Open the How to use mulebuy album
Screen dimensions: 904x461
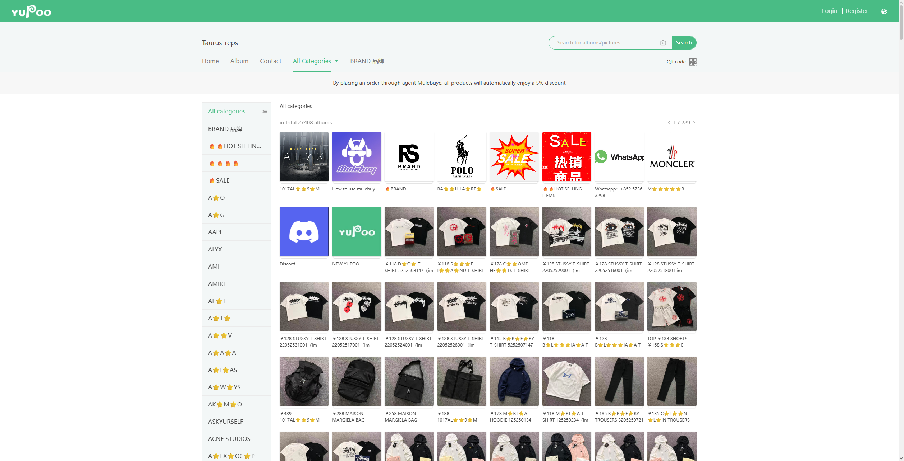click(x=357, y=157)
